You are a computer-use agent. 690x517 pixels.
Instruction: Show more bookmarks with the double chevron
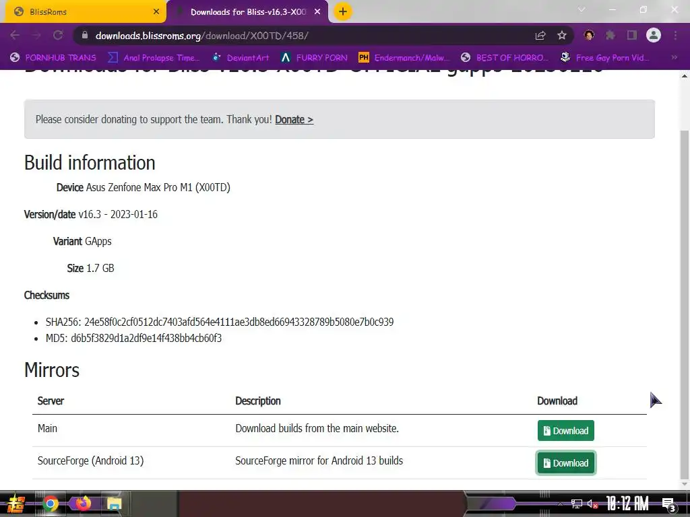click(x=674, y=58)
